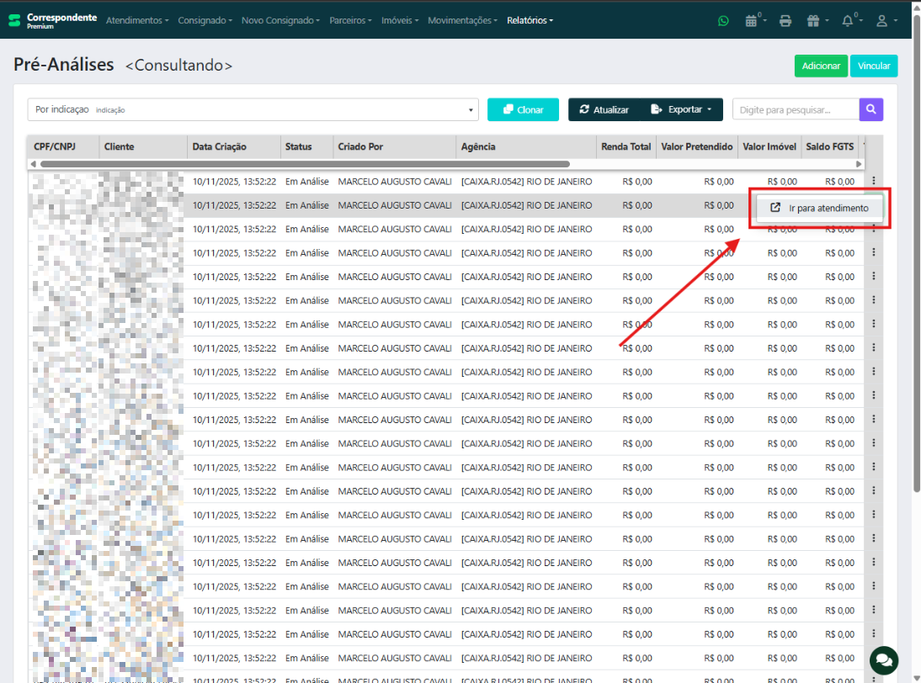
Task: Open WhatsApp icon in top bar
Action: 723,21
